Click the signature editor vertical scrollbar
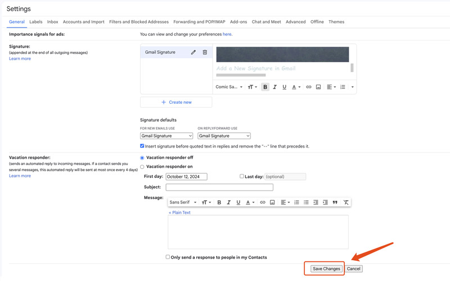450x281 pixels. coord(352,68)
